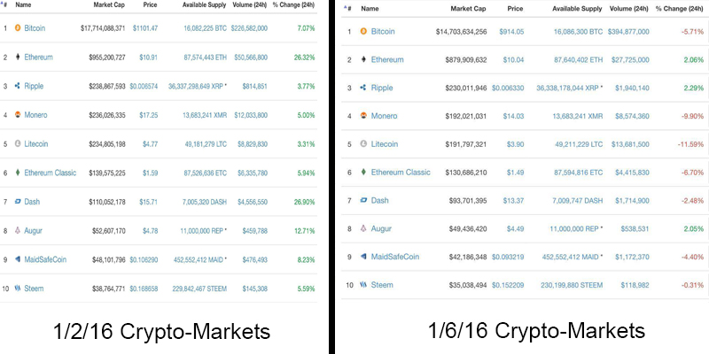709x354 pixels.
Task: Sort right table by rank # arrow
Action: tap(345, 8)
